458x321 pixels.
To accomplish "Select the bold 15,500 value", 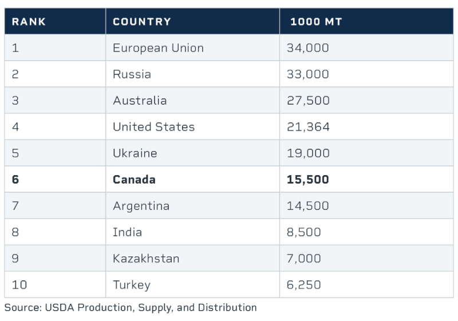I will [x=308, y=180].
